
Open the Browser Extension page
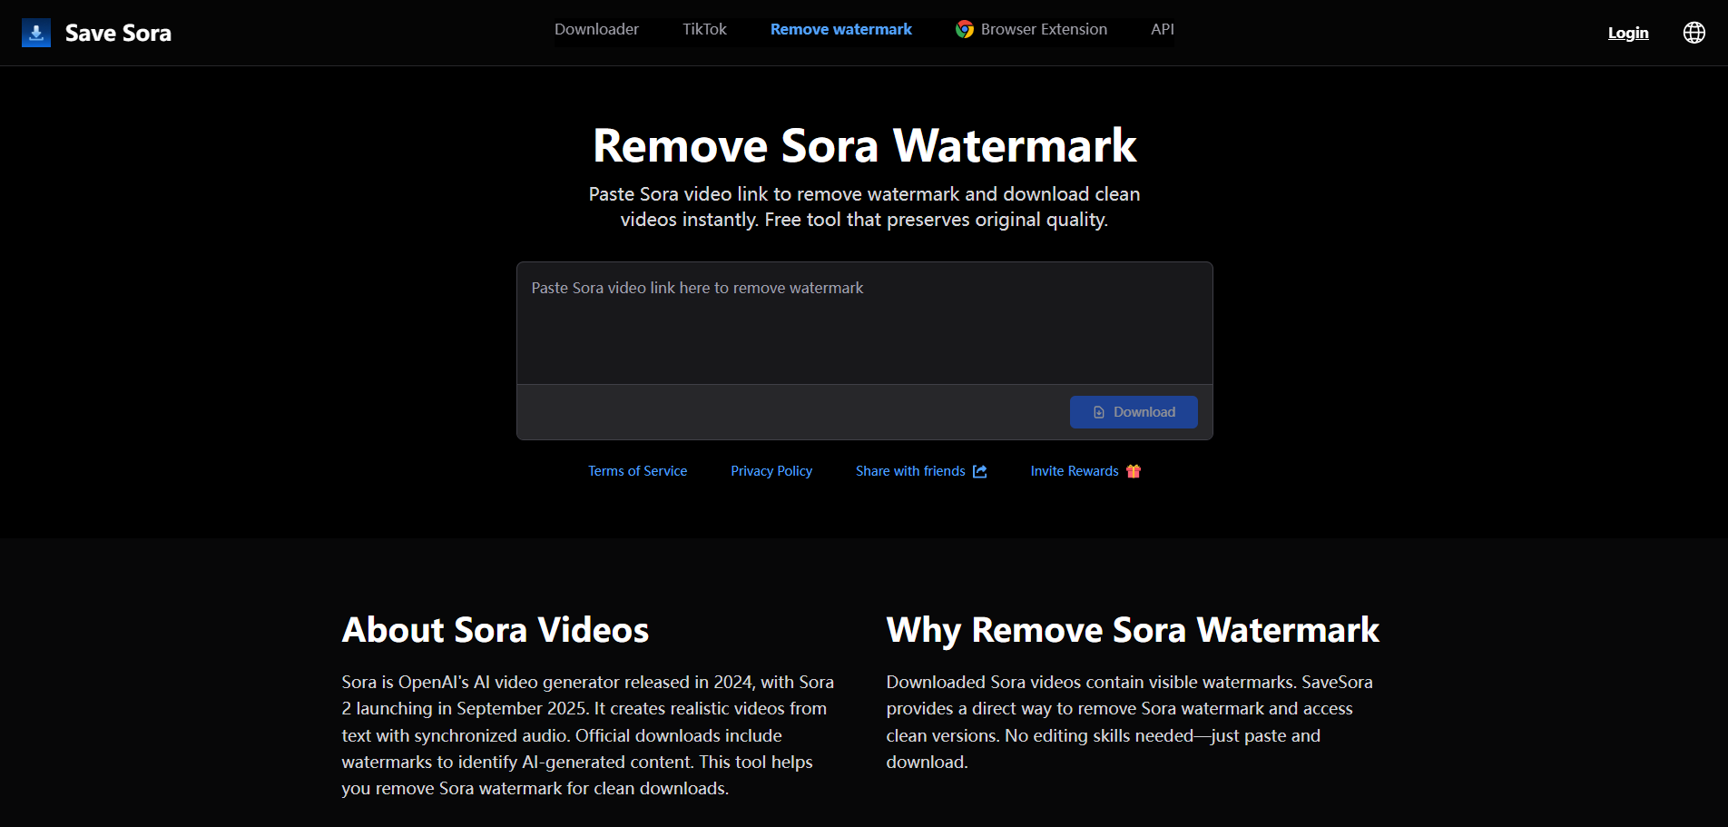coord(1044,29)
